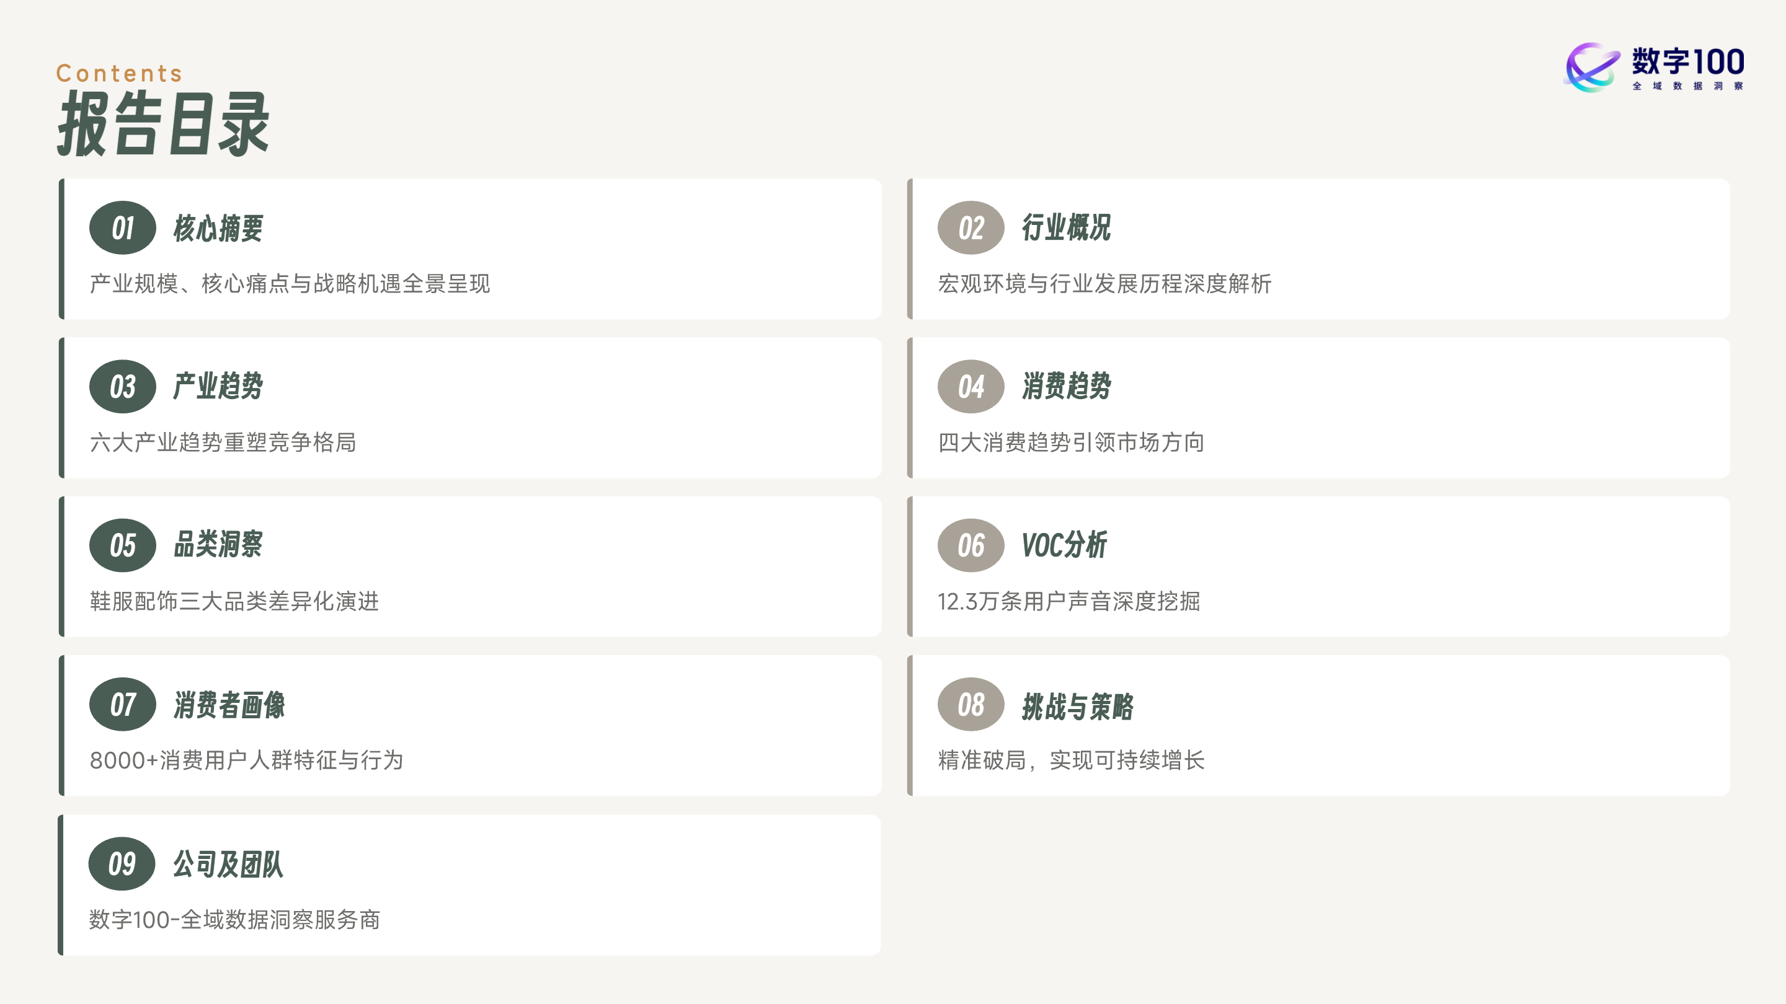Select the VOC分析 section heading
The height and width of the screenshot is (1004, 1786).
coord(1064,545)
